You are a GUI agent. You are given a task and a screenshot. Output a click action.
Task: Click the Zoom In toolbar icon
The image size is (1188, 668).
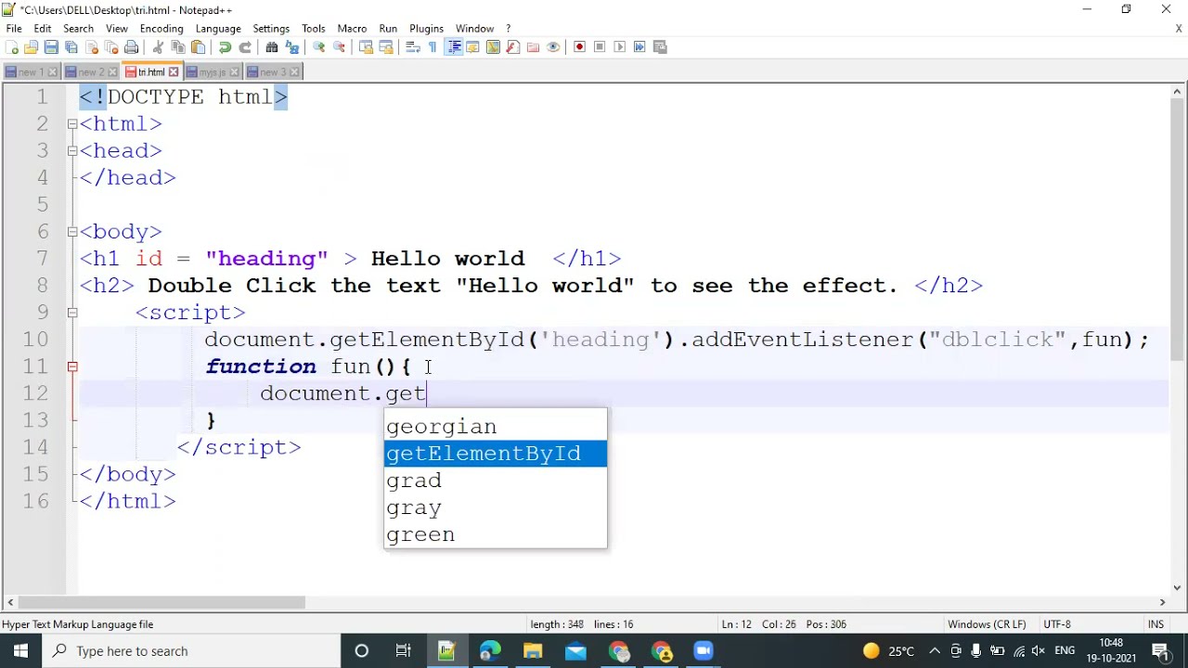(319, 47)
